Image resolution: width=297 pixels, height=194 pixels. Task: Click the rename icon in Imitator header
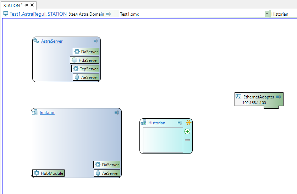click(x=116, y=113)
